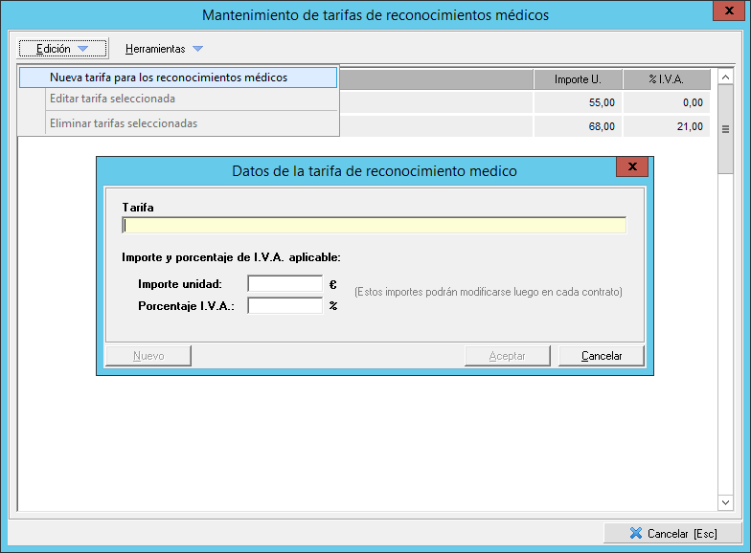Sort by the Importe U. column header
The image size is (751, 553).
coord(578,79)
